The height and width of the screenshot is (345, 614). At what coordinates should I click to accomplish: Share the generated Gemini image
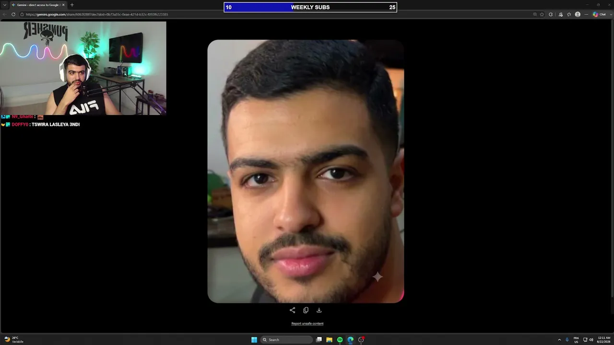click(x=292, y=310)
